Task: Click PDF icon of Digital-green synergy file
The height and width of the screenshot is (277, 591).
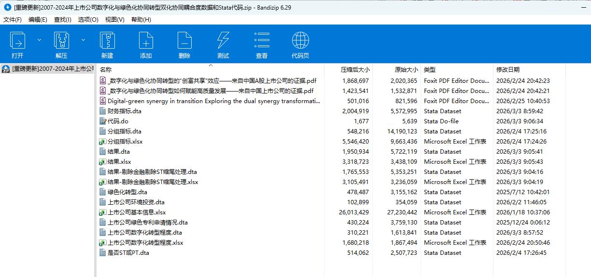Action: point(102,101)
